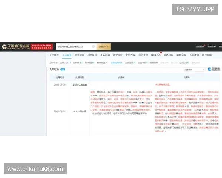The height and width of the screenshot is (178, 222).
Task: Select the 变更记录 25 sub-tab
Action: coord(130,63)
